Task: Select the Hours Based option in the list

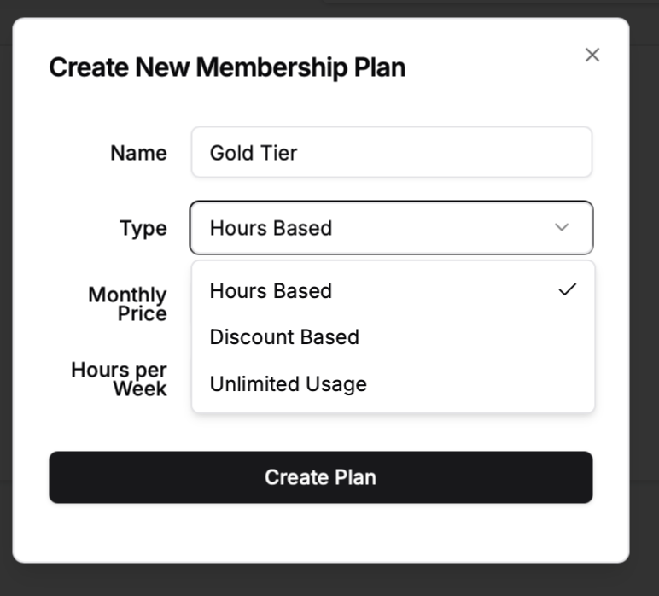Action: point(271,291)
